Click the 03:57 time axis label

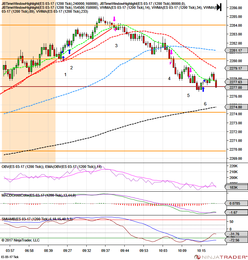[10, 251]
